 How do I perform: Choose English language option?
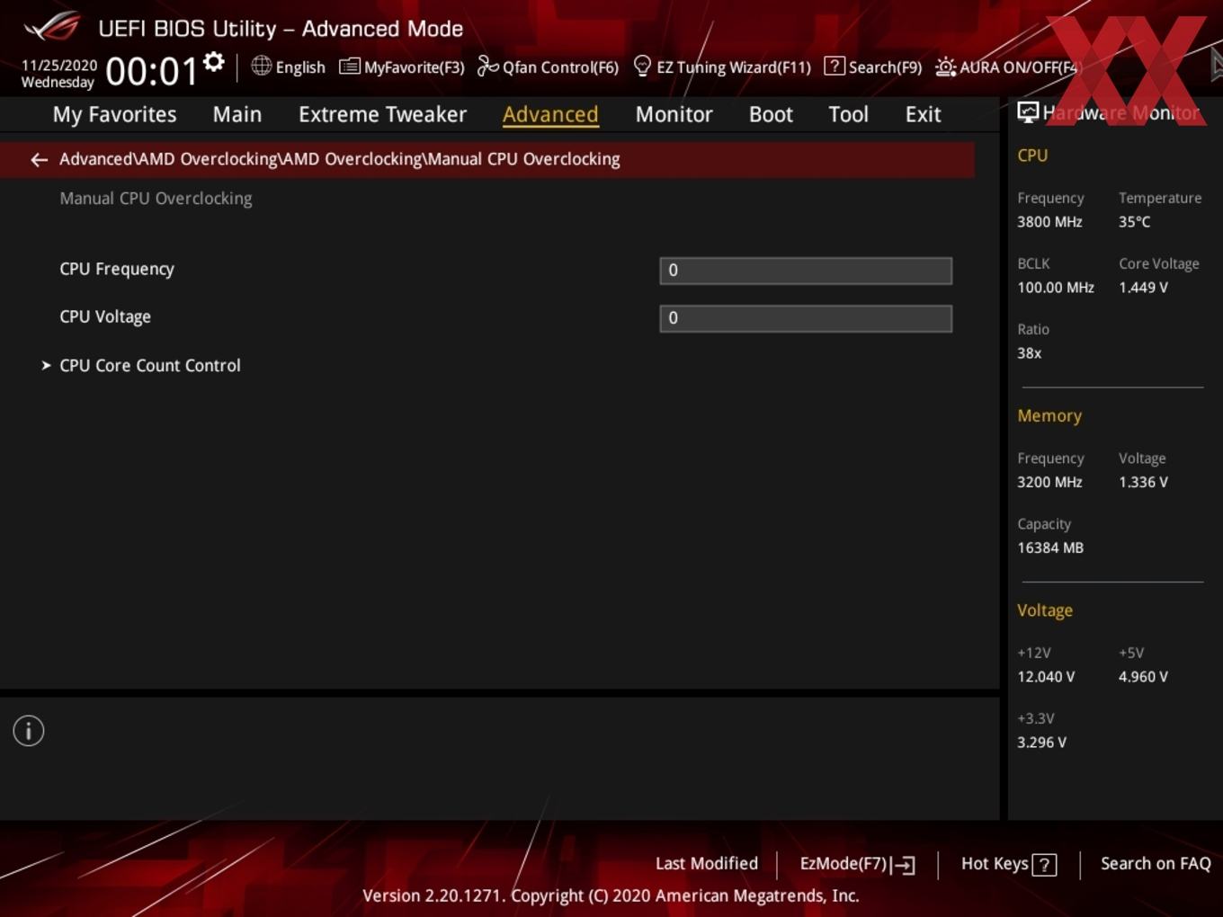click(x=300, y=67)
